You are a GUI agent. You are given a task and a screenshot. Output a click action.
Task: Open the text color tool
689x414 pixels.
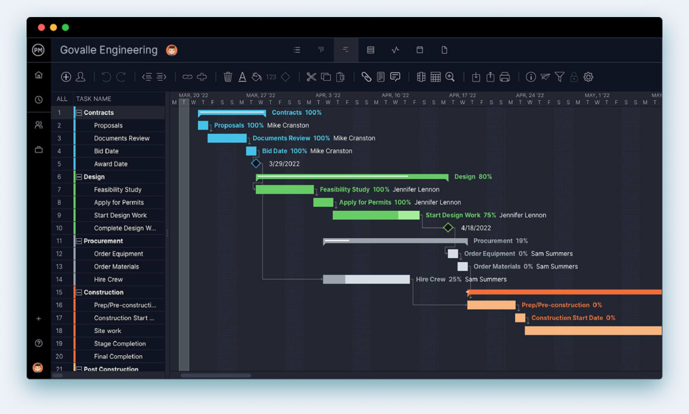pyautogui.click(x=242, y=77)
